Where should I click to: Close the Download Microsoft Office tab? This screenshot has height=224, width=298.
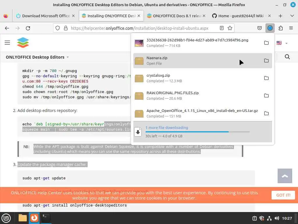pyautogui.click(x=73, y=16)
